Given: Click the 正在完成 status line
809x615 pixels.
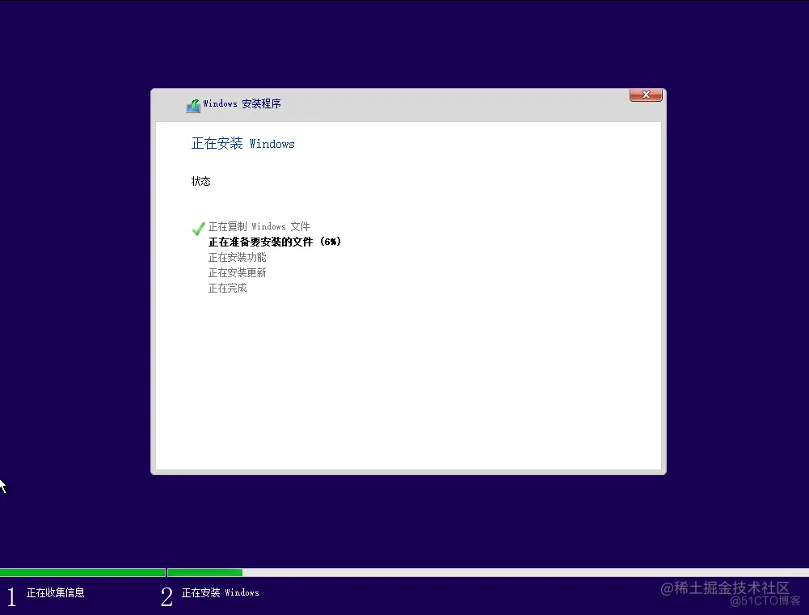Looking at the screenshot, I should coord(227,288).
